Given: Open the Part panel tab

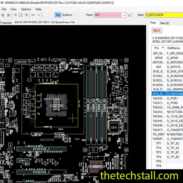Looking at the screenshot, I should coord(153,23).
